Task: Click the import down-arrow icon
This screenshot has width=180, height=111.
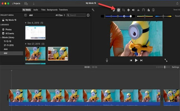Action: coord(34,4)
